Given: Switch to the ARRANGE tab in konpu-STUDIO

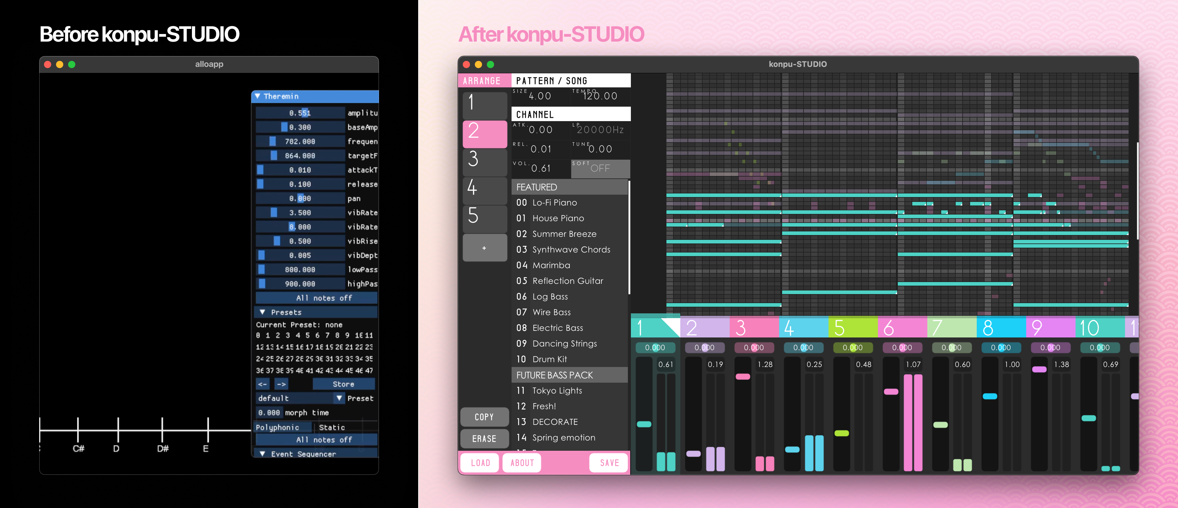Looking at the screenshot, I should click(485, 80).
